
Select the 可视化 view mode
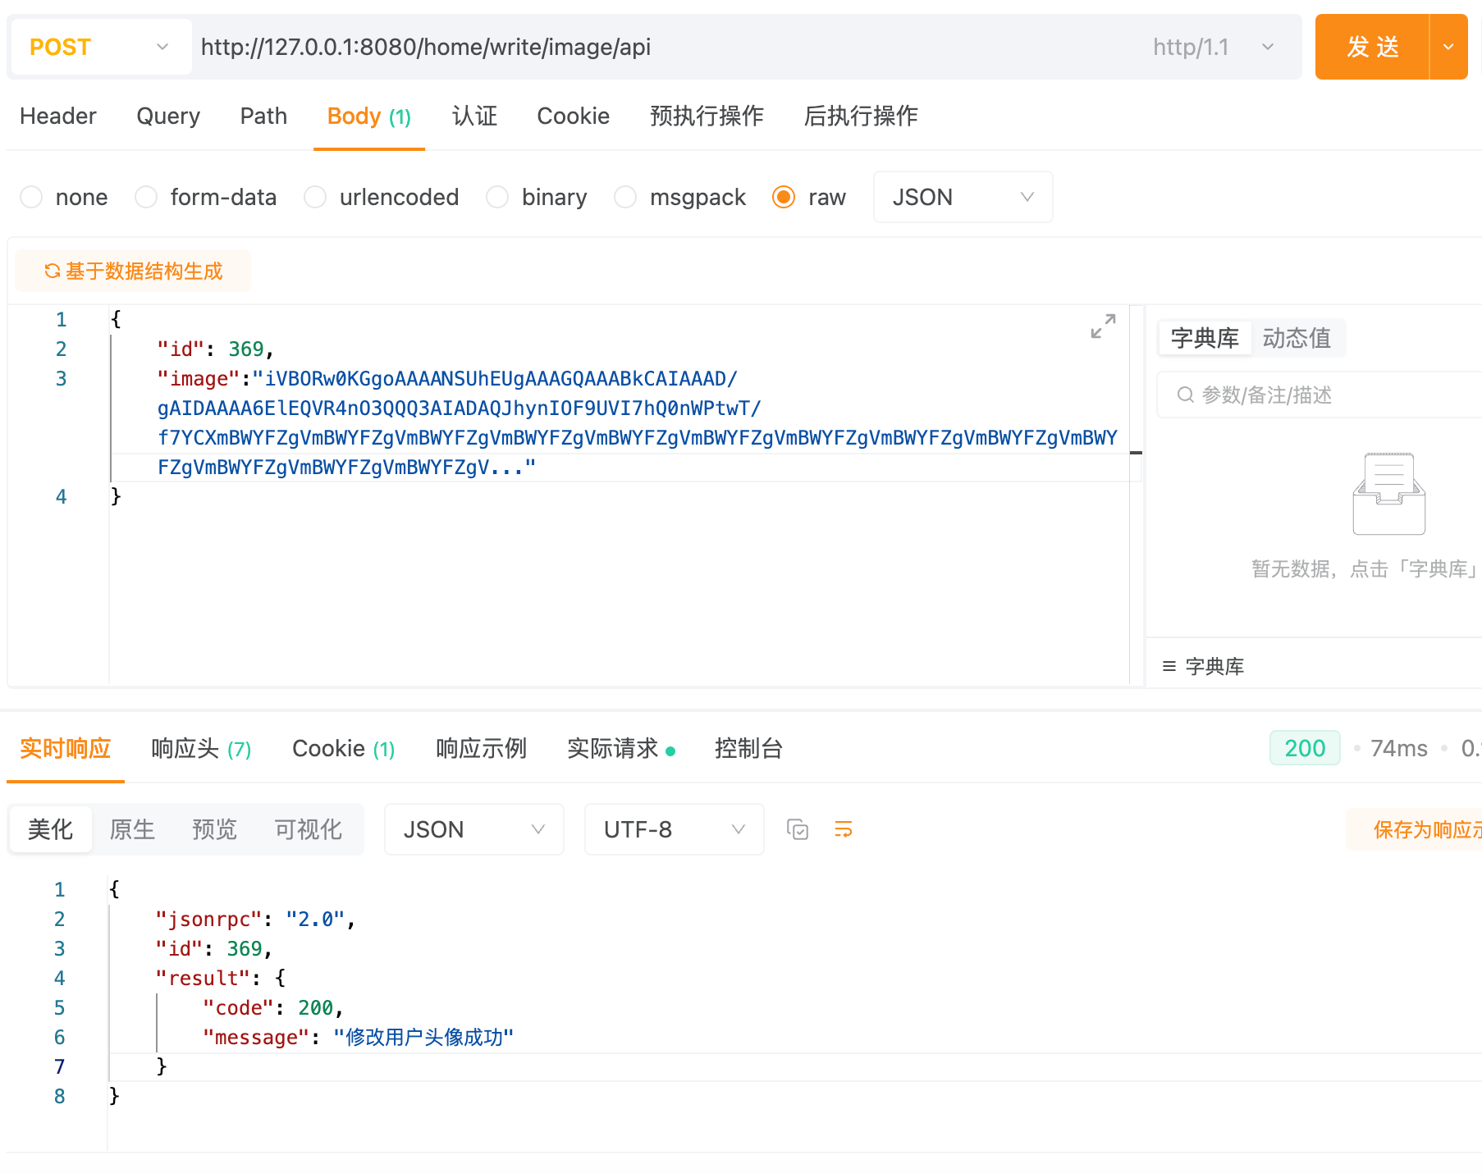(308, 829)
